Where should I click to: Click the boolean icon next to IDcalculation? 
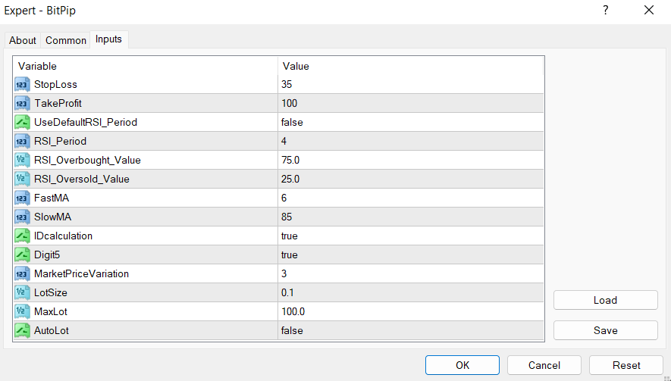22,236
